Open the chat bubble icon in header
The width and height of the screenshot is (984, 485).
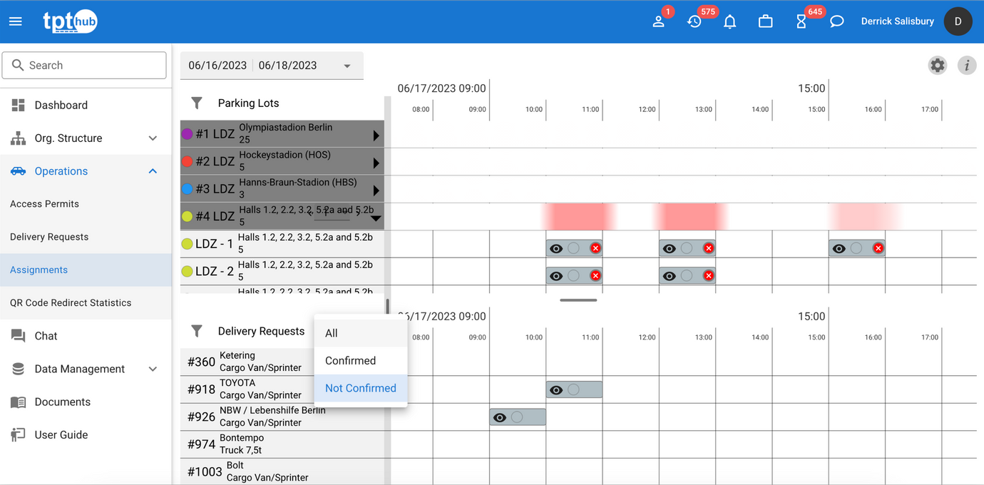click(837, 21)
